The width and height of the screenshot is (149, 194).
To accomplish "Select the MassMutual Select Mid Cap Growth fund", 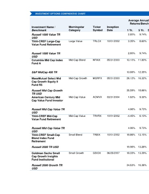I will 46,82.
